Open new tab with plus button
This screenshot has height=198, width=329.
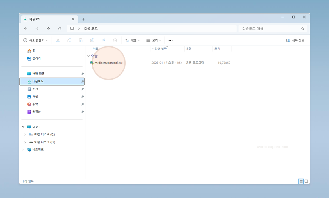pos(83,19)
